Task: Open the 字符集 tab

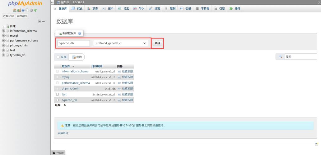Action: pos(202,9)
